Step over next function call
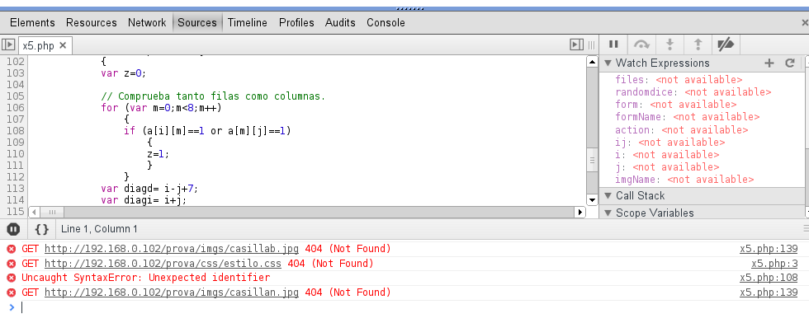Viewport: 809px width, 323px height. [641, 44]
